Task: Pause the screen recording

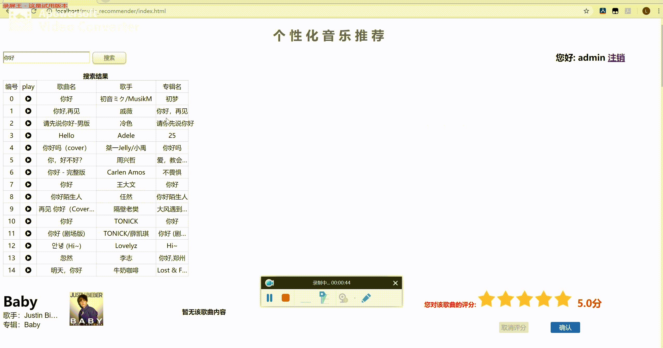Action: tap(269, 298)
